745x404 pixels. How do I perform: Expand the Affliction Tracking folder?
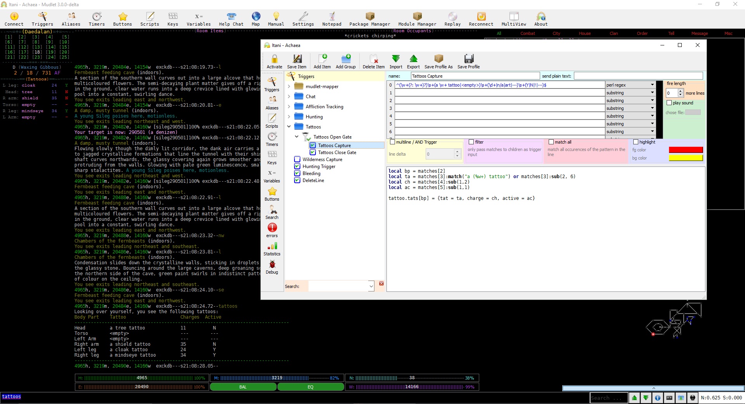coord(289,107)
